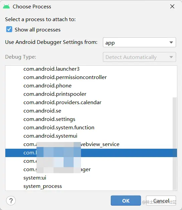Viewport: 182px width, 210px height.
Task: Choose com.android.settings process
Action: pos(91,119)
